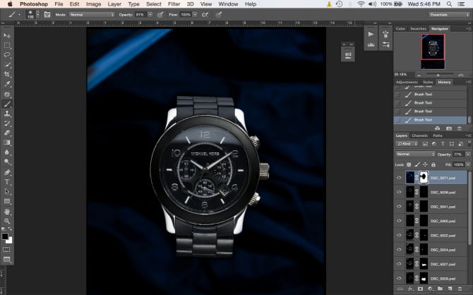Click the Navigator zoom slider
The width and height of the screenshot is (473, 295).
point(438,75)
